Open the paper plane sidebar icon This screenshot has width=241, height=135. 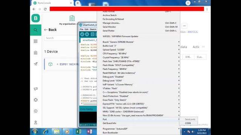point(35,64)
